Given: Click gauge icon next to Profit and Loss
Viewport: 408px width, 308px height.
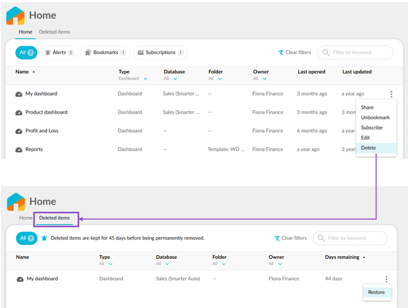Looking at the screenshot, I should pyautogui.click(x=19, y=131).
